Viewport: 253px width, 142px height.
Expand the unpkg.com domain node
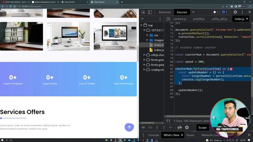click(144, 69)
